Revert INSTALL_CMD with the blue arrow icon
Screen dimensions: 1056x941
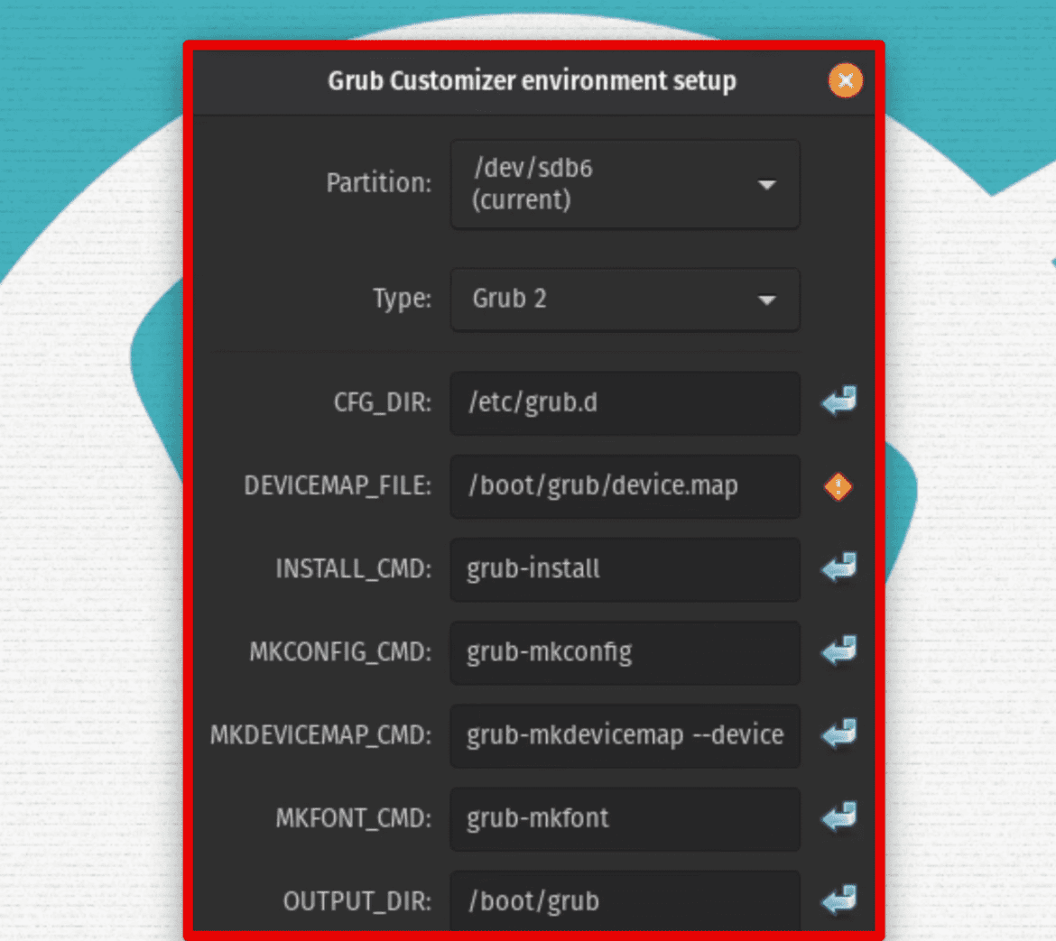tap(838, 569)
